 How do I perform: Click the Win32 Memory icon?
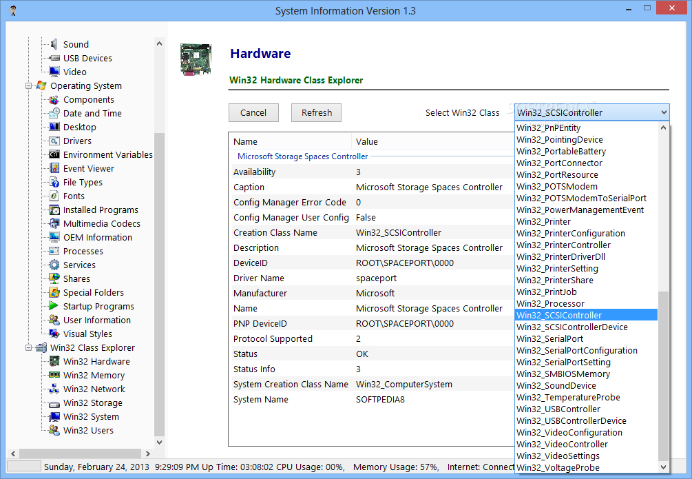(x=54, y=375)
